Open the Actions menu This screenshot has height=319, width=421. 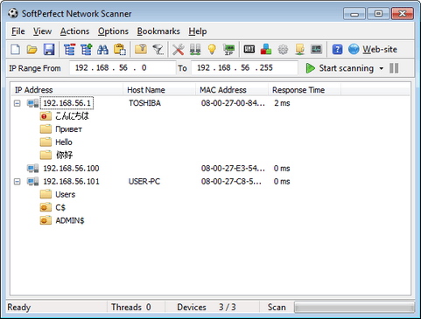(x=74, y=31)
